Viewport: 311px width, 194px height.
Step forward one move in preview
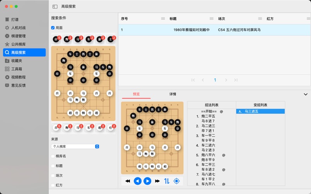coord(147,181)
